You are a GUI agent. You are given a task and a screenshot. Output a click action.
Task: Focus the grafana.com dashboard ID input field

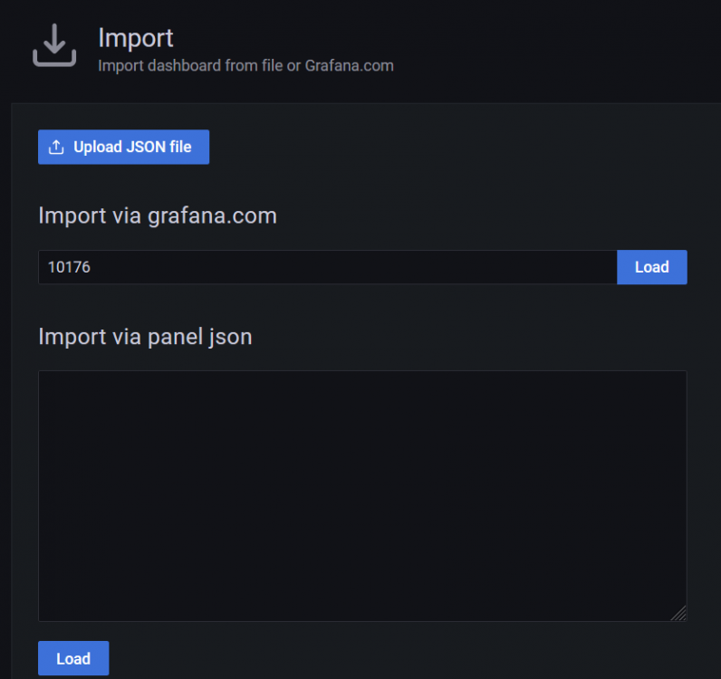tap(327, 267)
